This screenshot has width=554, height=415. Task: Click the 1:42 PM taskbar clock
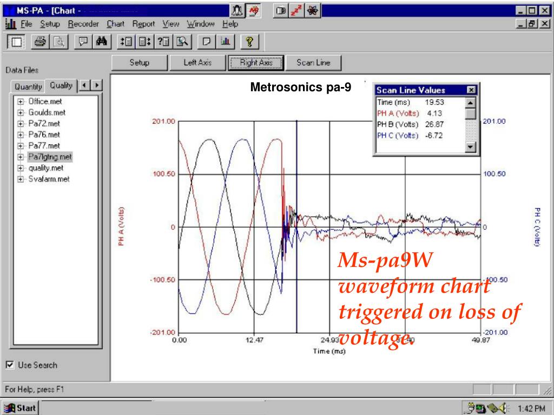[531, 409]
